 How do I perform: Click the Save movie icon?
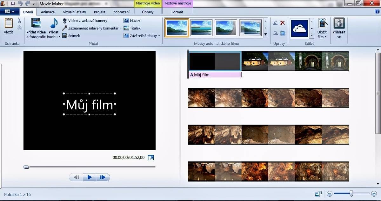click(x=323, y=23)
